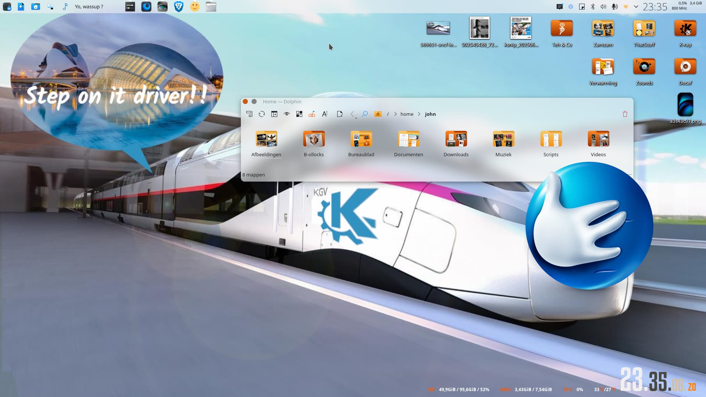
Task: Select the Zounds desktop folder
Action: 644,71
